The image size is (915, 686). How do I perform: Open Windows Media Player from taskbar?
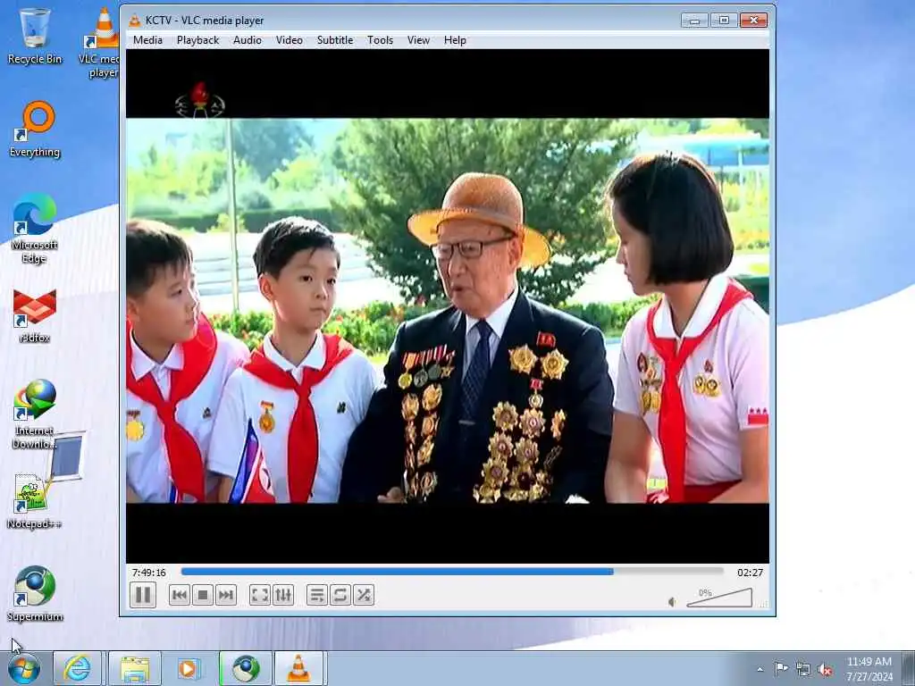pos(189,668)
